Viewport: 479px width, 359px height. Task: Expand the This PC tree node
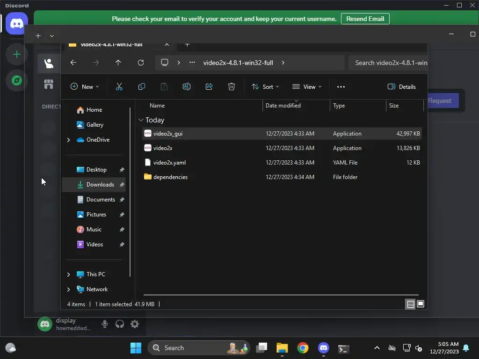pos(68,274)
